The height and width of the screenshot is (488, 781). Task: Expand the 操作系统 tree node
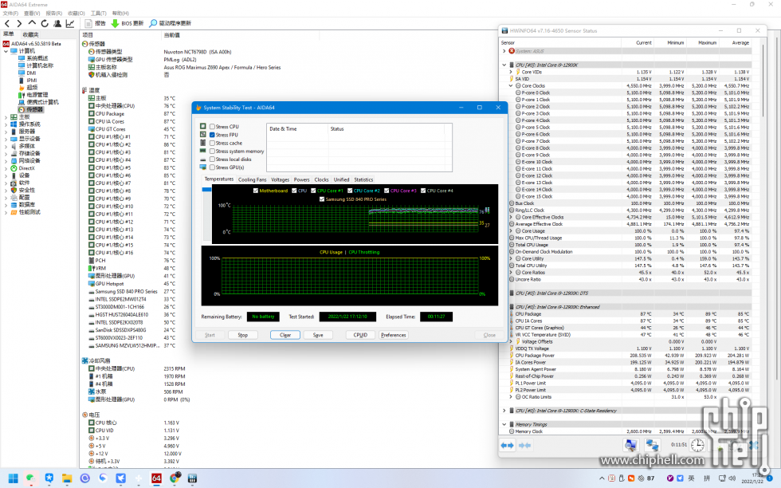point(6,124)
